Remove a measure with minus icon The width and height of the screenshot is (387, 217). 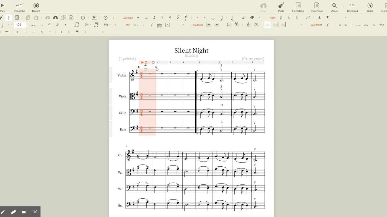click(x=217, y=25)
